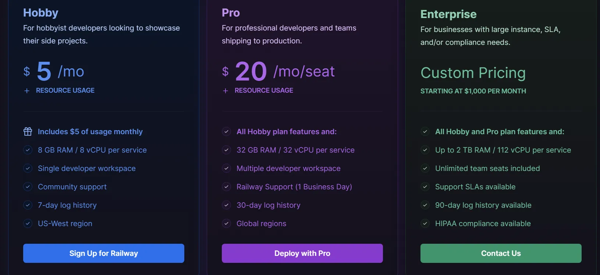
Task: Click the checkmark beside 32 GB RAM
Action: pyautogui.click(x=226, y=150)
